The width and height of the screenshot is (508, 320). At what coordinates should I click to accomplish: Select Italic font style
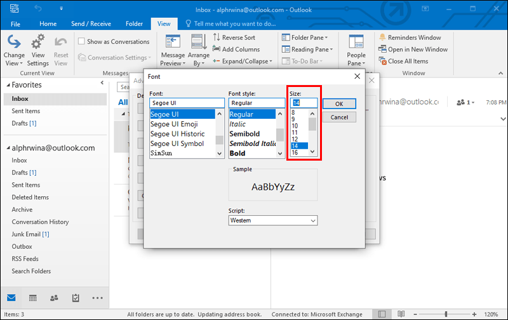tap(252, 124)
